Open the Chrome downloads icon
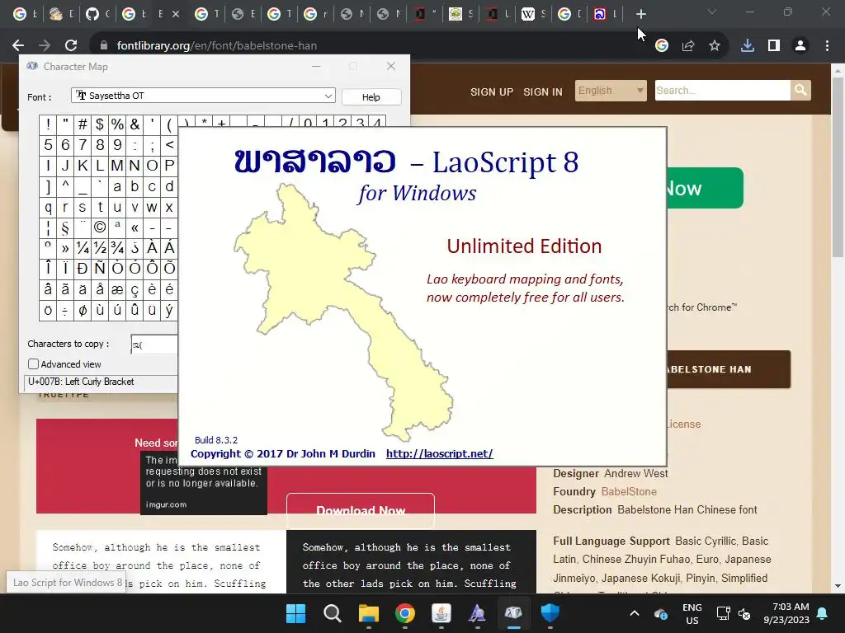 [x=748, y=46]
